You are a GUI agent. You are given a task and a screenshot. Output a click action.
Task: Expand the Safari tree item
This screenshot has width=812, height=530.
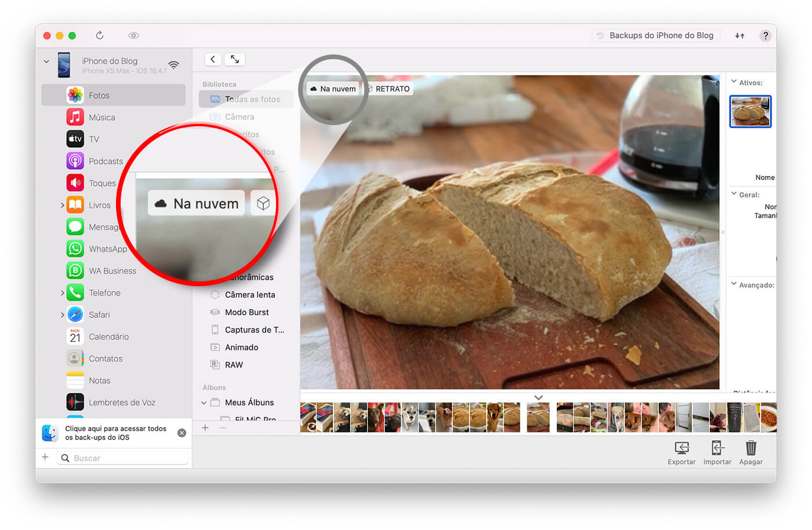point(63,315)
